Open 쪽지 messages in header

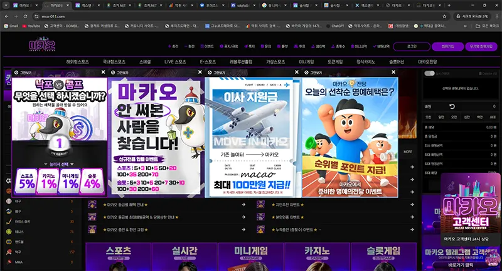pyautogui.click(x=250, y=46)
